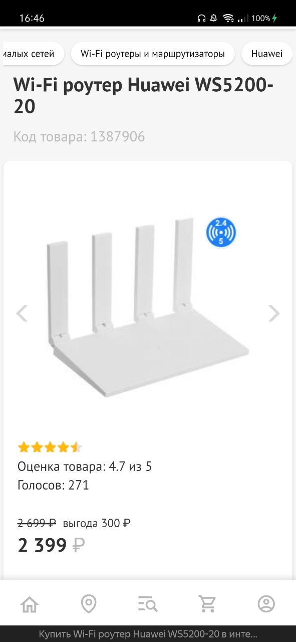Open Wi-Fi роутеры и маршрутизаторы category chip
Viewport: 296px width, 642px height.
153,54
